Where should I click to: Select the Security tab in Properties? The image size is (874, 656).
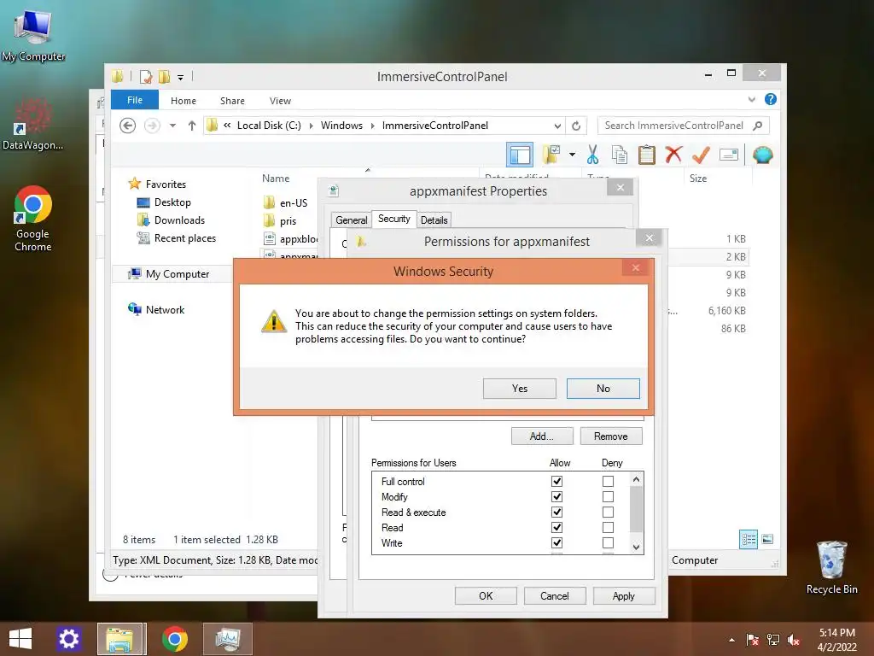coord(394,219)
